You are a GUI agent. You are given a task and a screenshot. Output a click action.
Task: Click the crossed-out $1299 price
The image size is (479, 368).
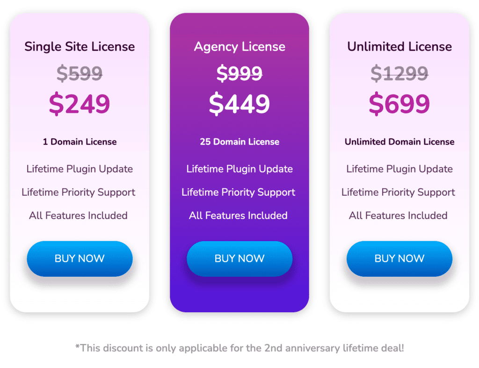pos(399,74)
